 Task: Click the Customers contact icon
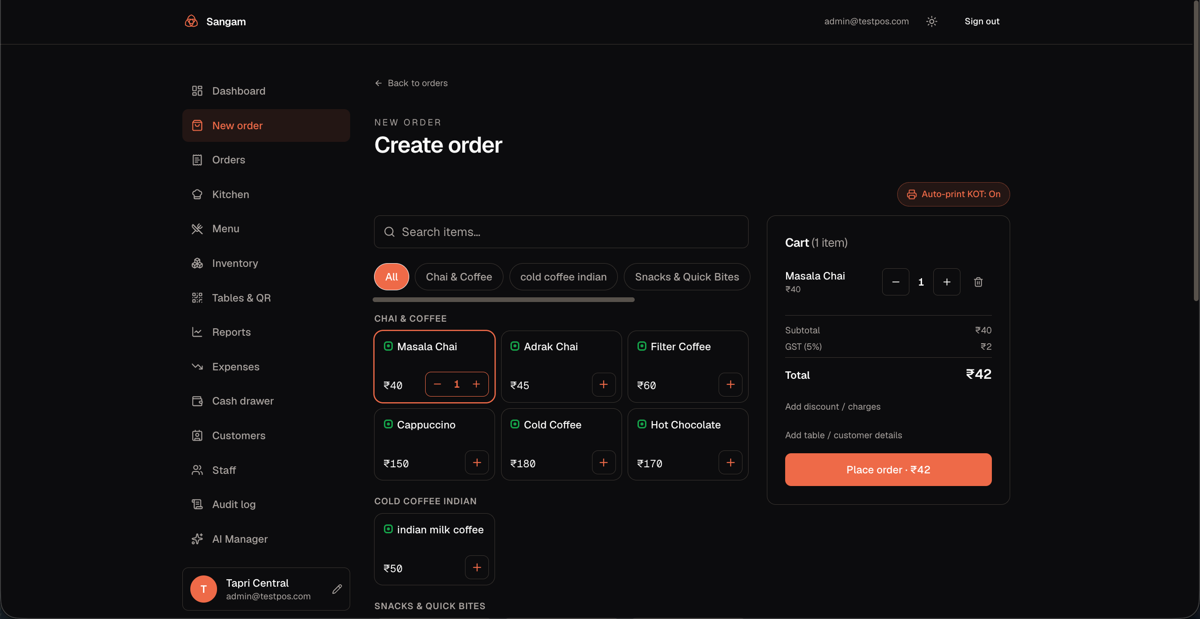click(197, 435)
